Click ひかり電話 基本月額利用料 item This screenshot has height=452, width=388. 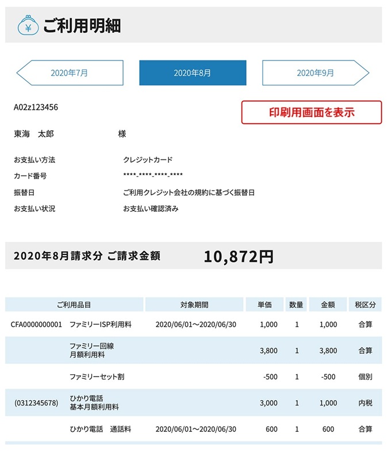tap(94, 402)
